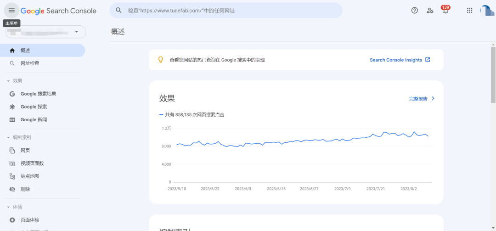Collapse the 编制索引 sidebar section

pos(19,137)
